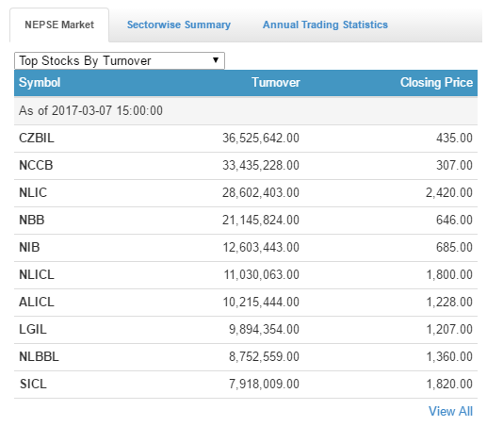Open the Annual Trading Statistics tab
This screenshot has width=487, height=426.
tap(325, 25)
